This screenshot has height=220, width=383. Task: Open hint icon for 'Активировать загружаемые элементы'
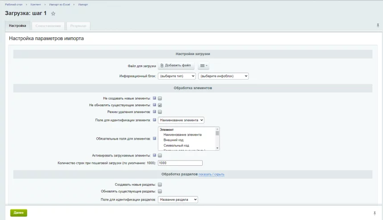click(155, 156)
